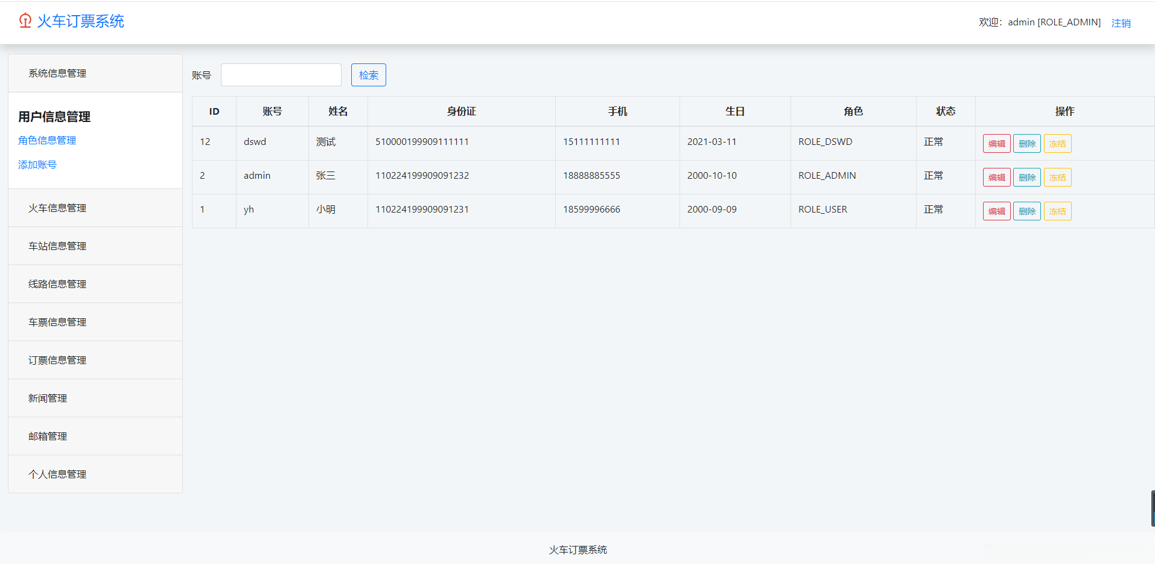Delete the dswd account with 删除
The image size is (1155, 564).
1027,144
